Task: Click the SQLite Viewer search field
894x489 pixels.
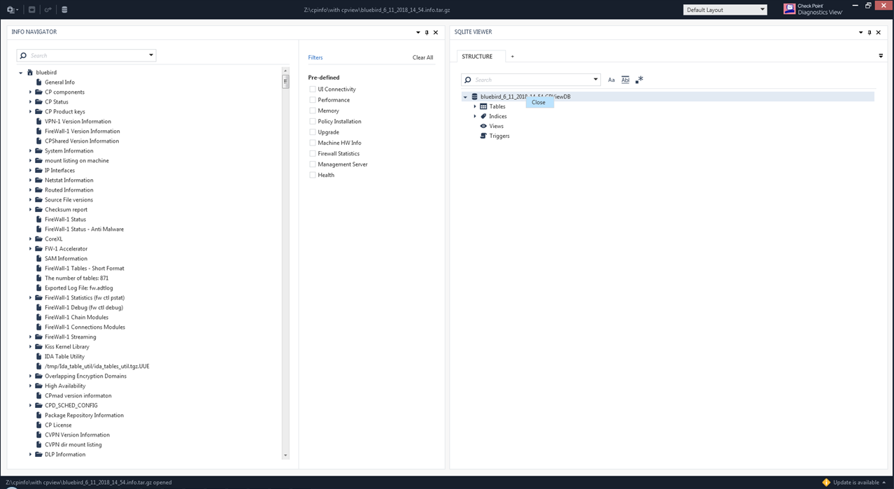Action: pyautogui.click(x=530, y=80)
